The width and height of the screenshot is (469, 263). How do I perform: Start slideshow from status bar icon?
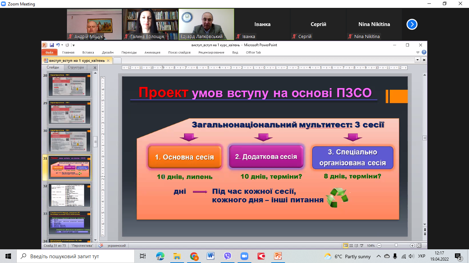pos(361,246)
